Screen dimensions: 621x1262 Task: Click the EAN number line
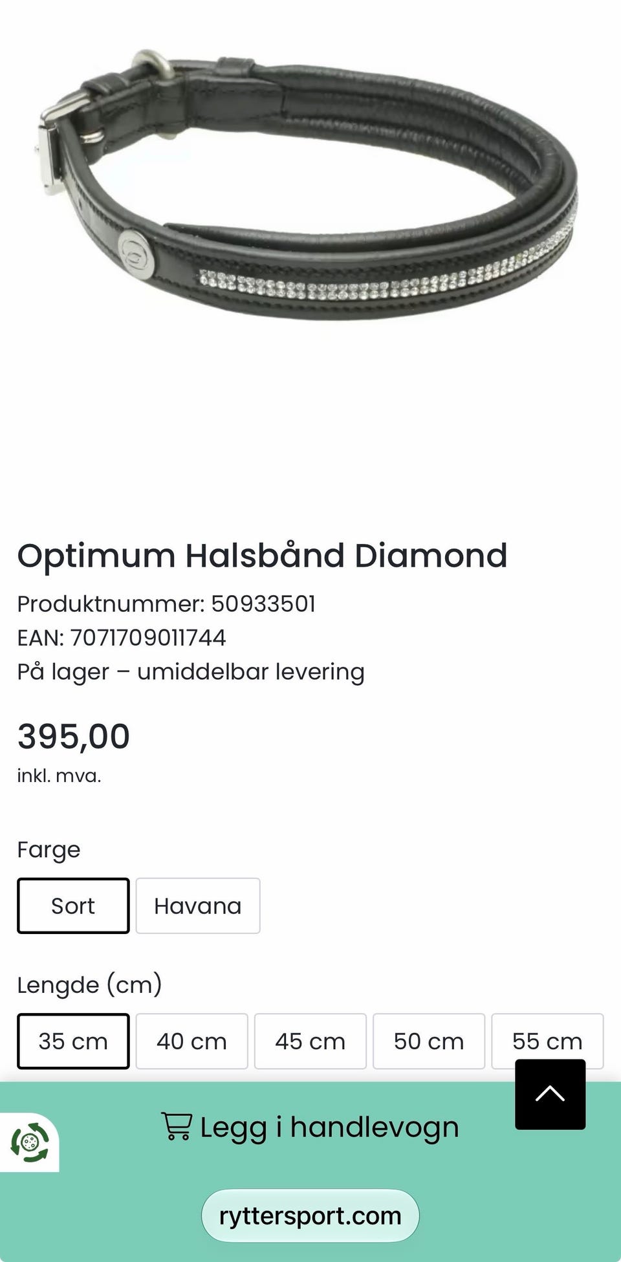[122, 638]
